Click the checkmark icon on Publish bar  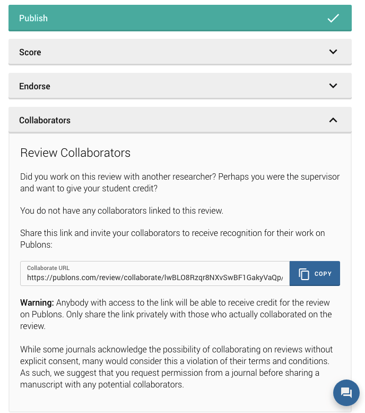(x=333, y=19)
